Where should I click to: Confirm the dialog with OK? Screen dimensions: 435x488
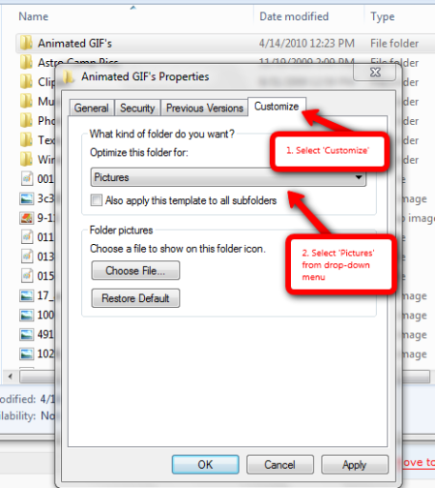tap(205, 465)
